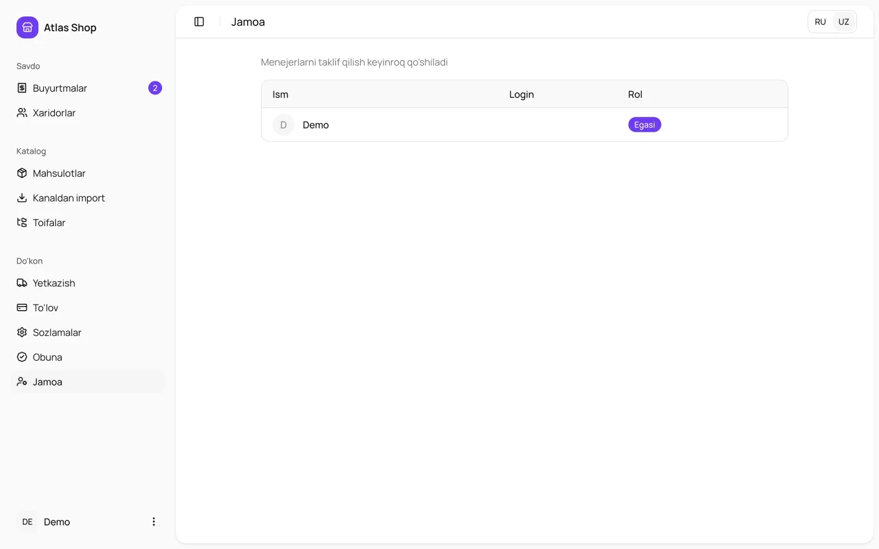This screenshot has width=879, height=549.
Task: Click the Buyurtmalar receipt icon
Action: tap(22, 88)
